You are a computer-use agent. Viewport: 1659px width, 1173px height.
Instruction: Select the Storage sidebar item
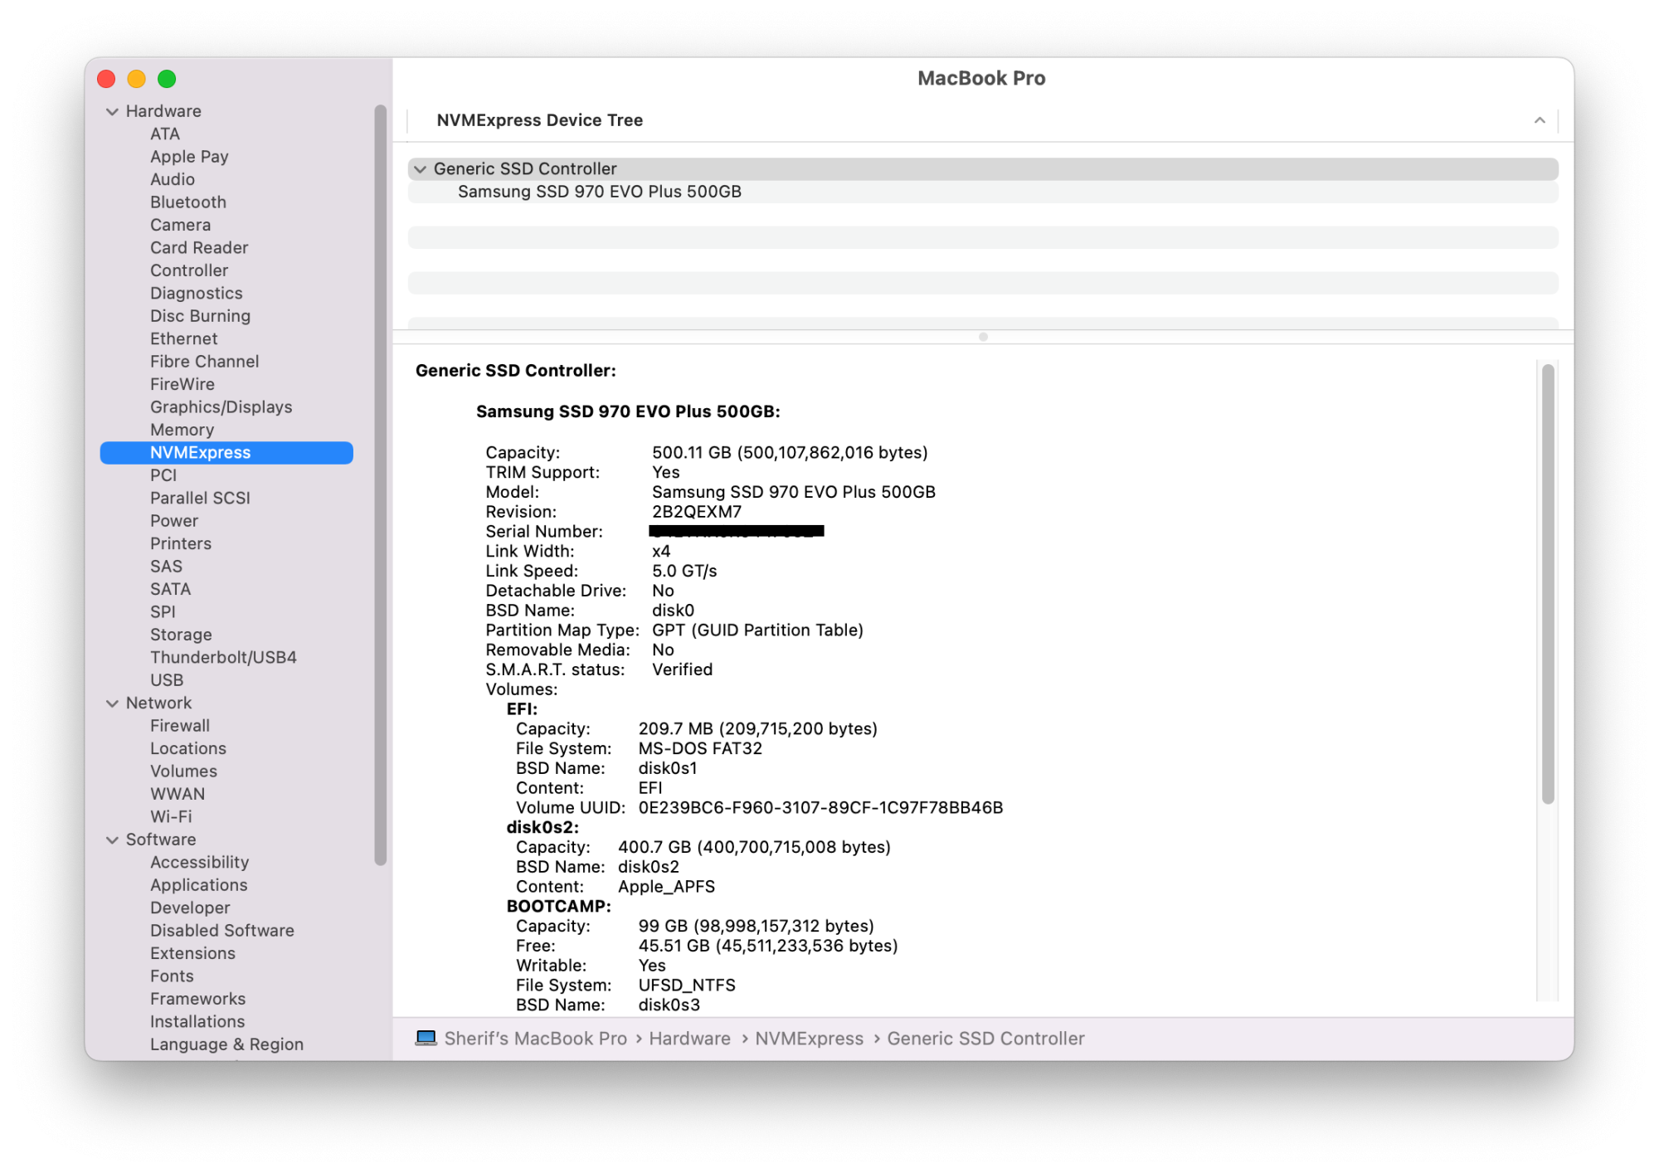tap(181, 635)
